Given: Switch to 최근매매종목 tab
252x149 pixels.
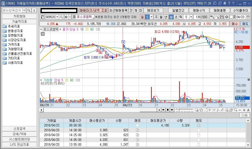Looking at the screenshot, I should click(118, 10).
